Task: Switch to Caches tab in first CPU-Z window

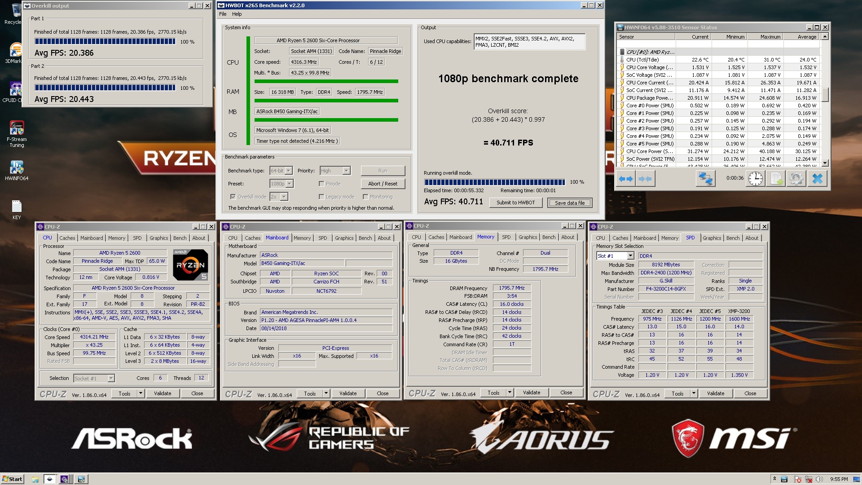Action: tap(67, 238)
